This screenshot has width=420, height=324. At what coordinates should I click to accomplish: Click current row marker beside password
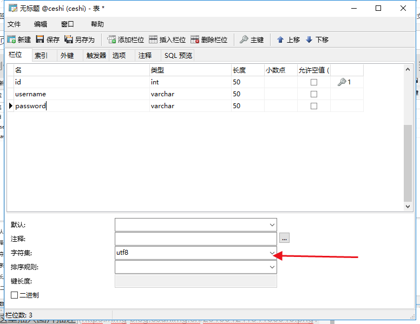[11, 106]
